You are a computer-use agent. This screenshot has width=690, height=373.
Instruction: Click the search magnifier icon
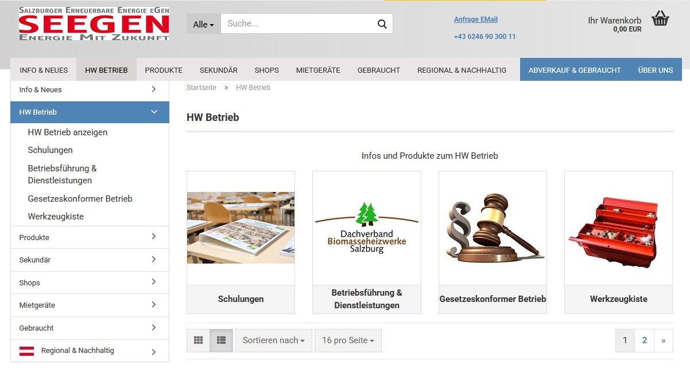pyautogui.click(x=382, y=24)
